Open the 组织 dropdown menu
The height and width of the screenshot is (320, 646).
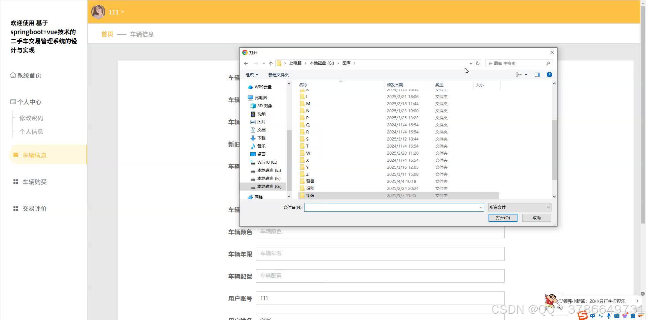251,74
